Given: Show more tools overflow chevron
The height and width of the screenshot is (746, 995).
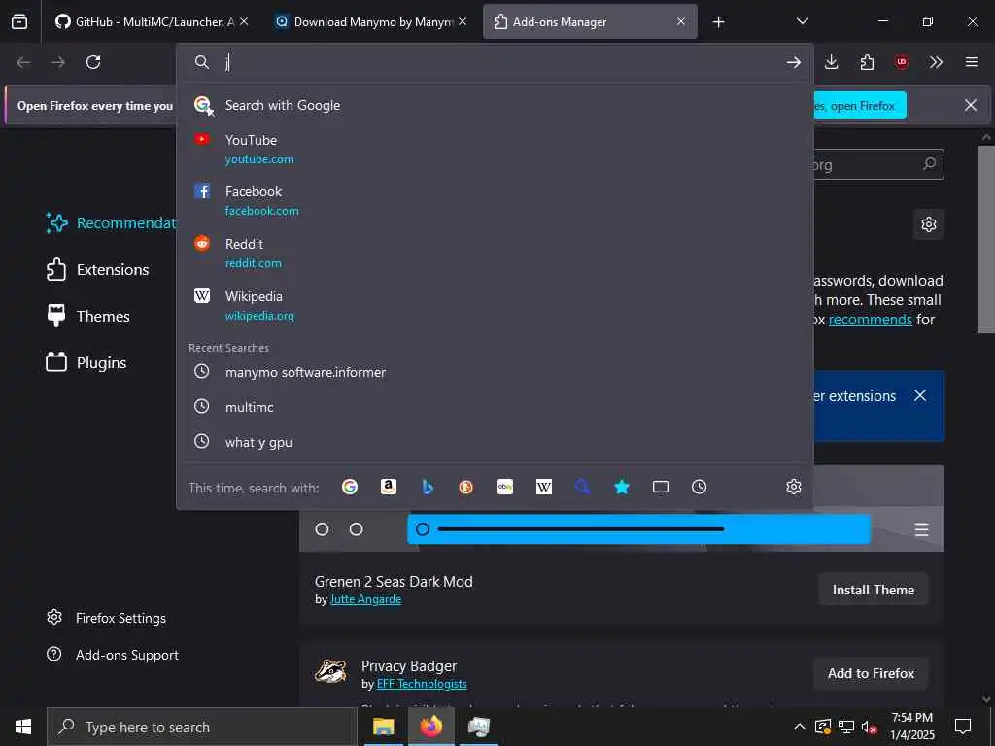Looking at the screenshot, I should click(936, 62).
